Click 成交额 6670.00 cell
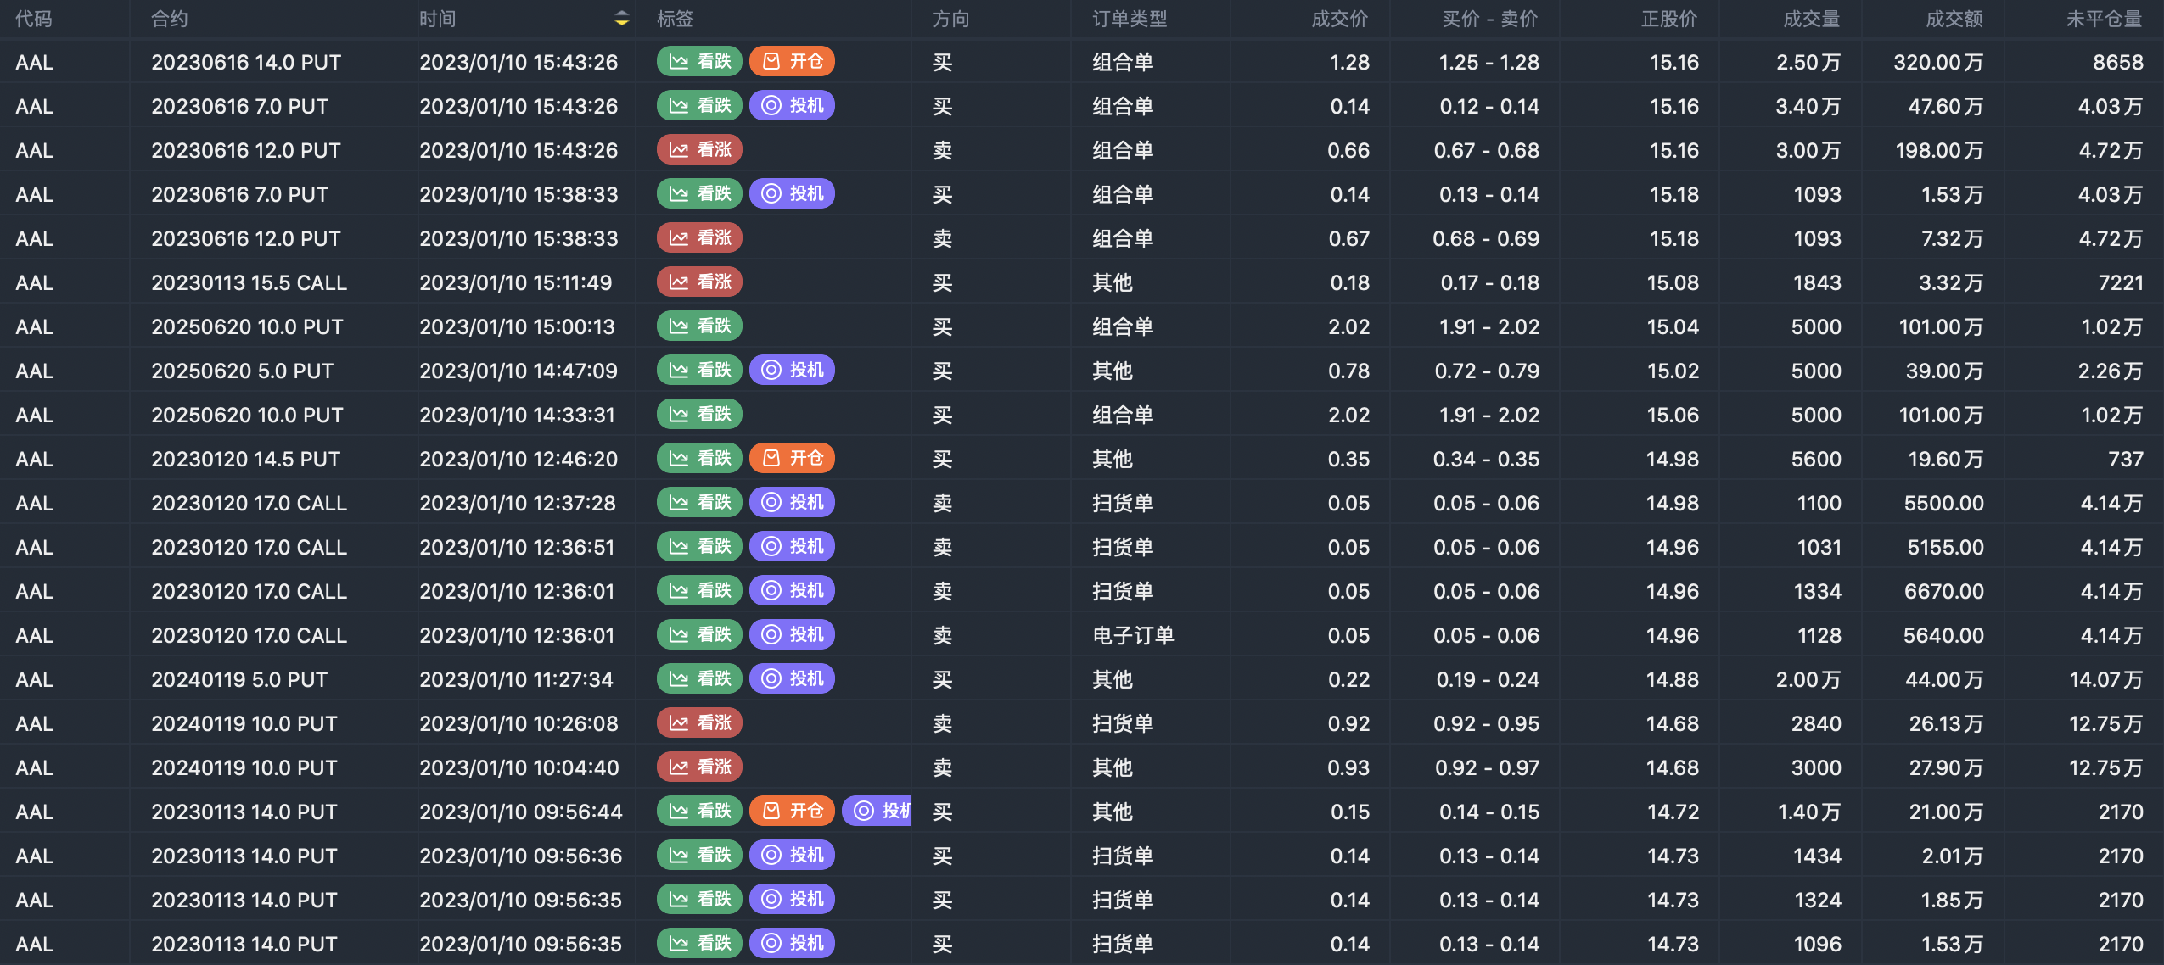Screen dimensions: 2164x965 (1944, 591)
